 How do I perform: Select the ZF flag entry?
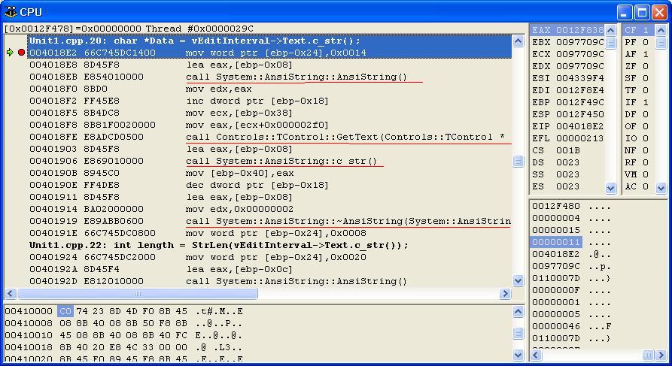click(637, 66)
